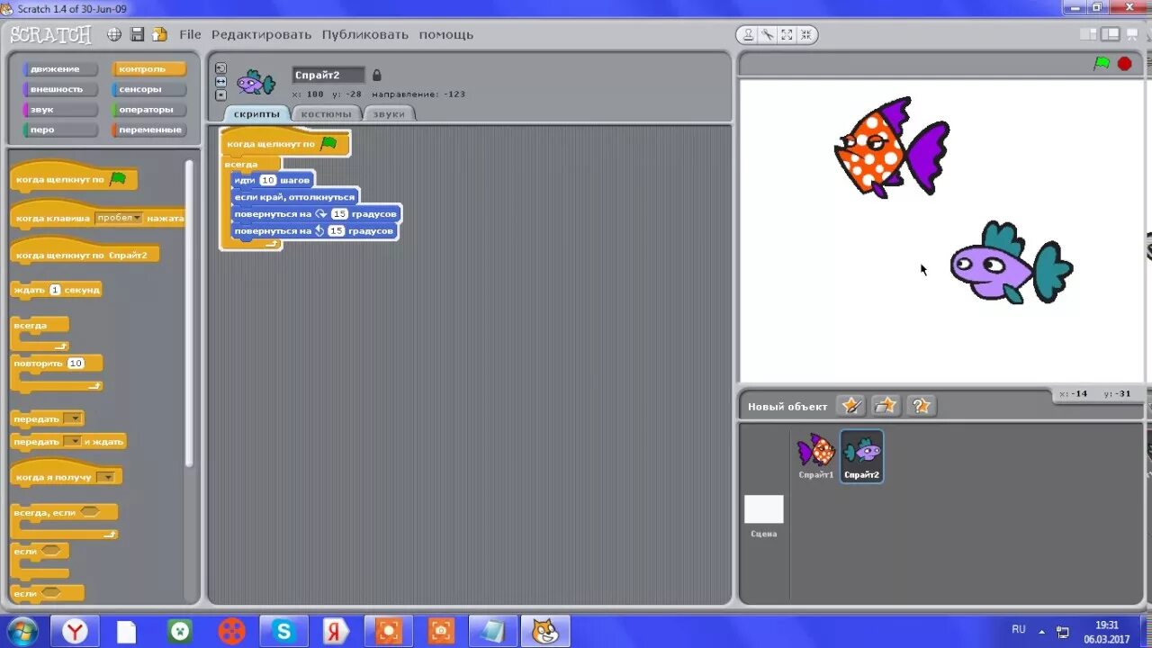This screenshot has width=1152, height=648.
Task: Enter presentation mode
Action: (1132, 34)
